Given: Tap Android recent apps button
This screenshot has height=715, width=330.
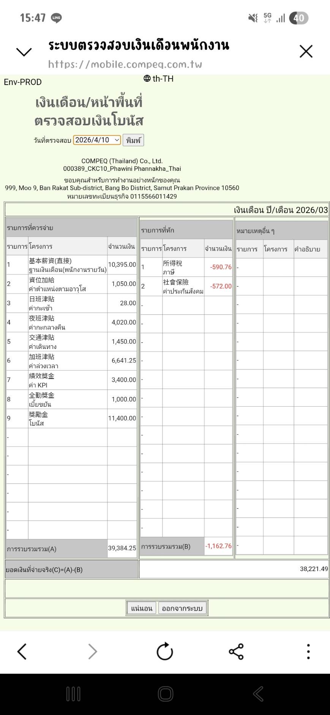Looking at the screenshot, I should click(73, 694).
